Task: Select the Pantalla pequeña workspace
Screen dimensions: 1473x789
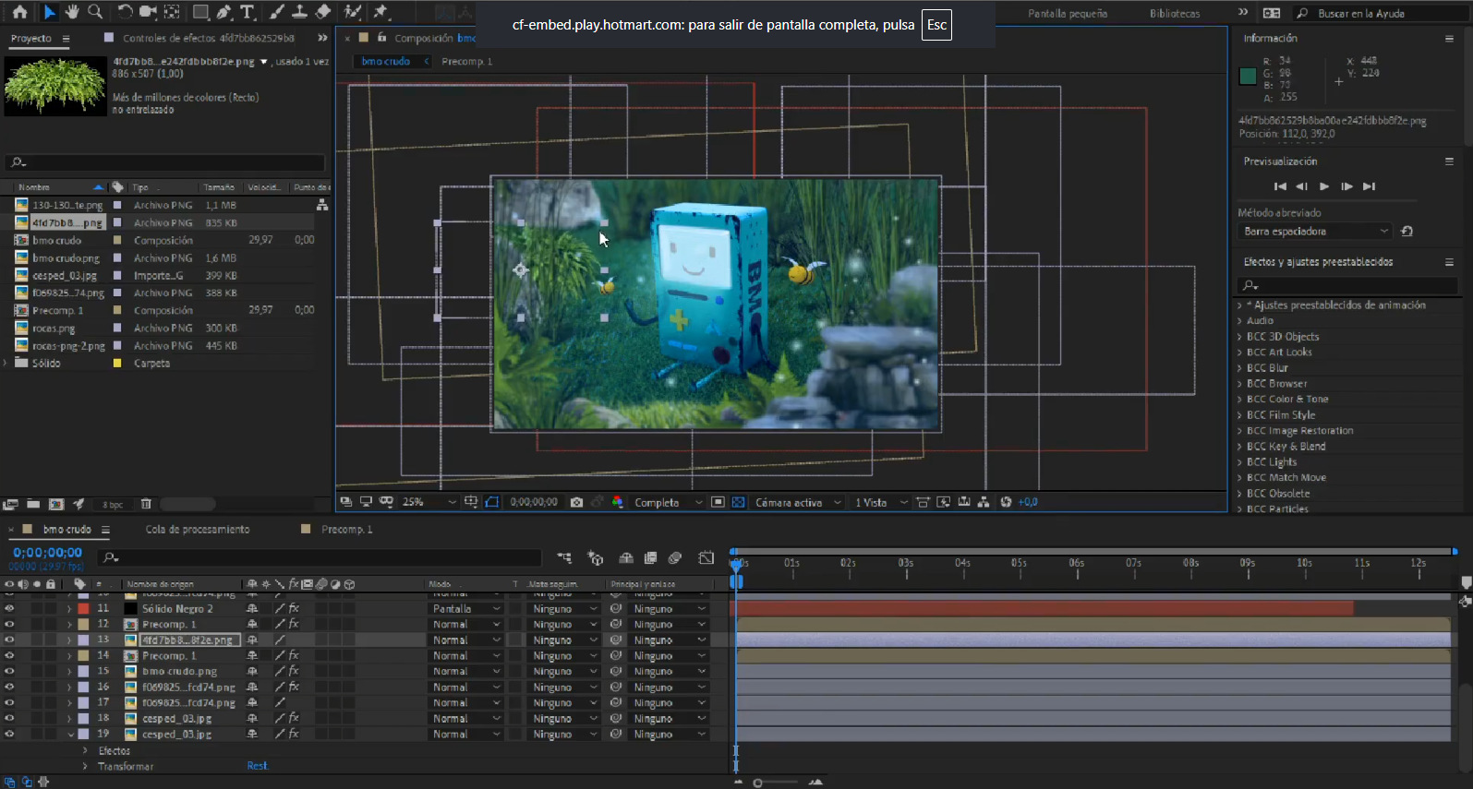Action: point(1068,14)
